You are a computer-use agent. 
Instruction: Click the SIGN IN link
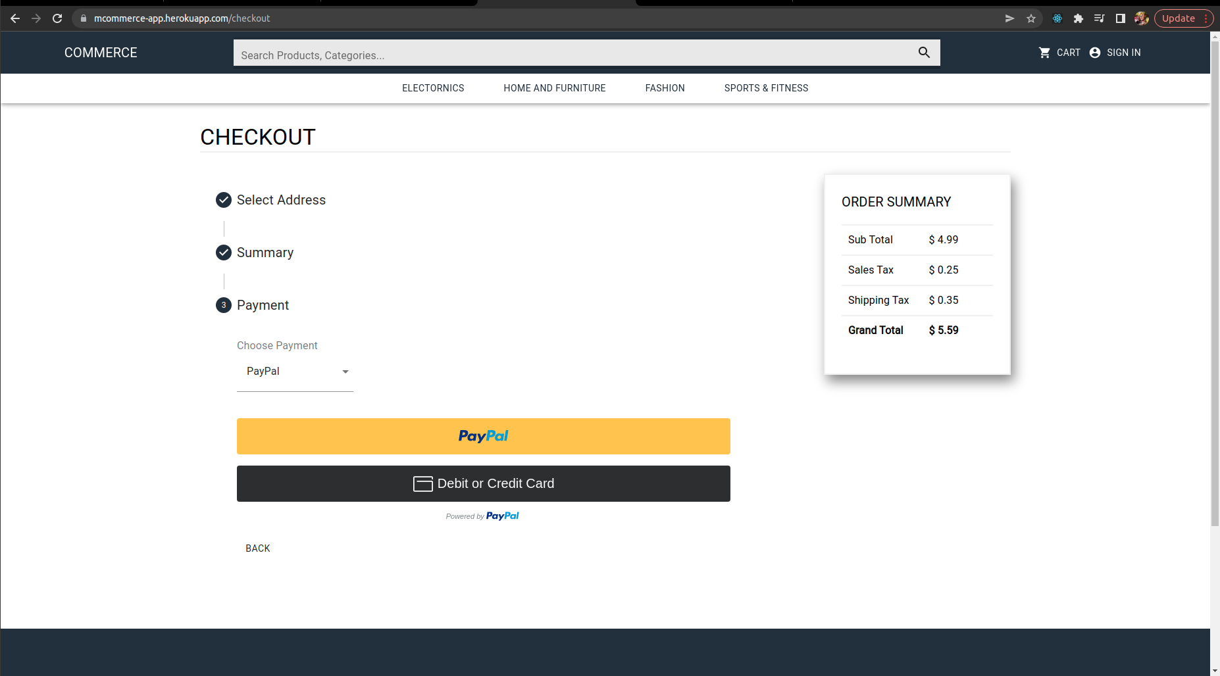pyautogui.click(x=1124, y=53)
